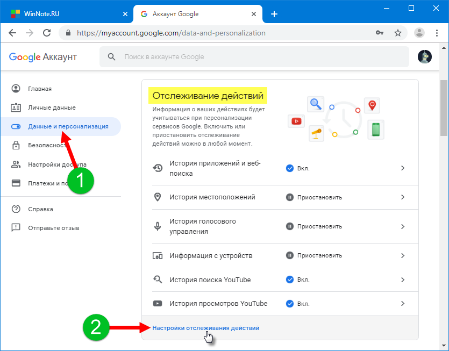
Task: Open Справка menu item
Action: pos(40,209)
